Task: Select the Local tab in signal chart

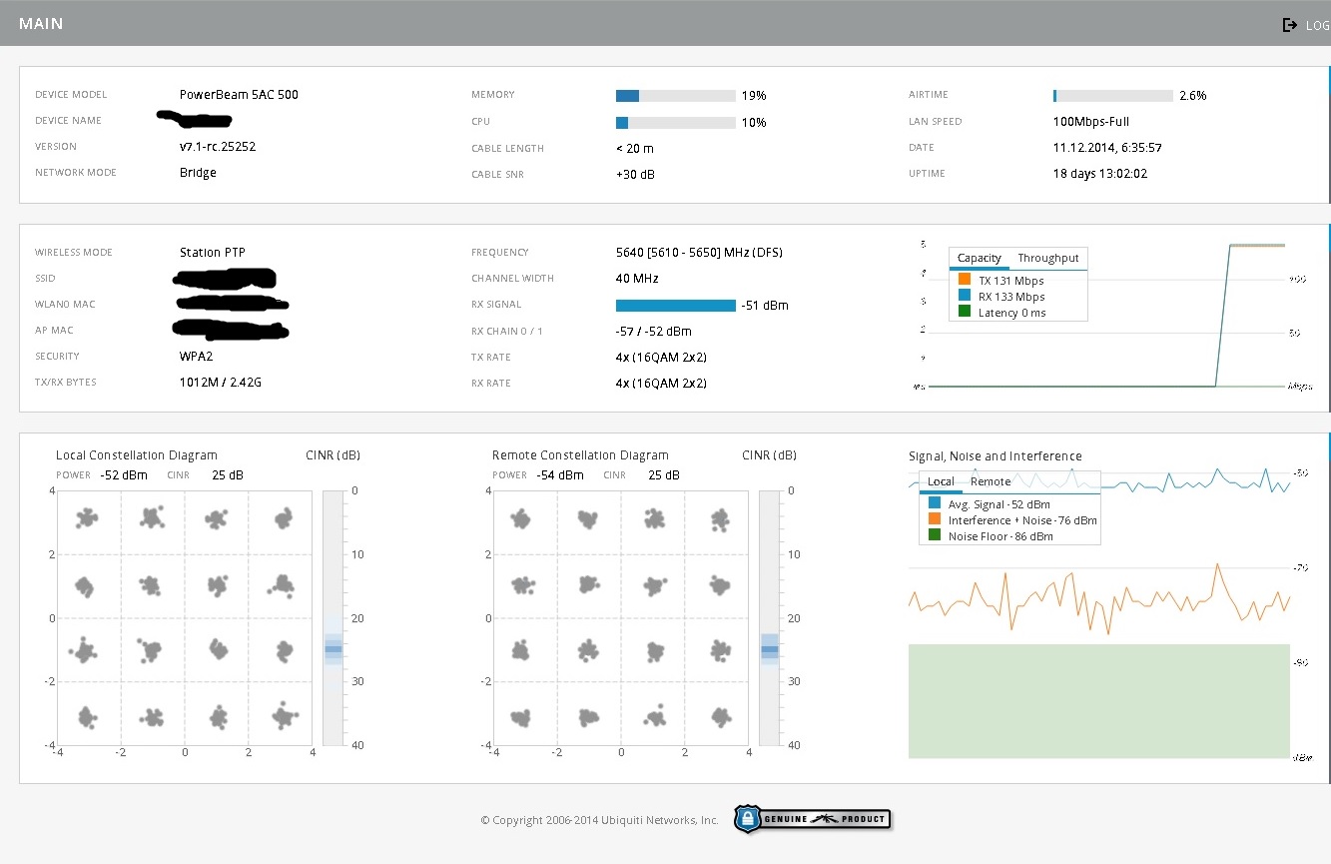Action: coord(941,481)
